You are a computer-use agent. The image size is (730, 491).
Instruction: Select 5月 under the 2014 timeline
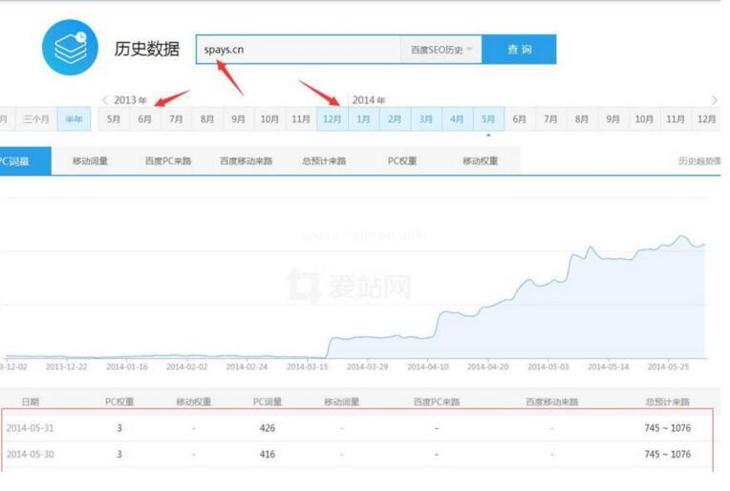click(488, 119)
